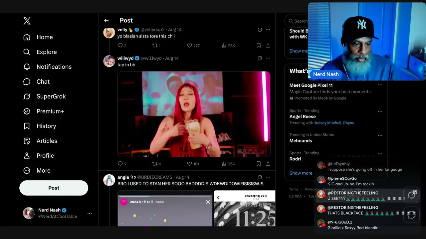Image resolution: width=426 pixels, height=239 pixels.
Task: Click Show more below the Rodri trend
Action: click(301, 173)
